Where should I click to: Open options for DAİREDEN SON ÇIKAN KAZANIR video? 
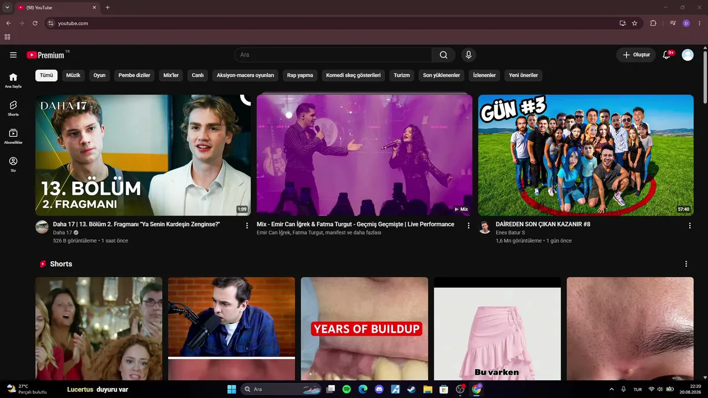point(690,226)
